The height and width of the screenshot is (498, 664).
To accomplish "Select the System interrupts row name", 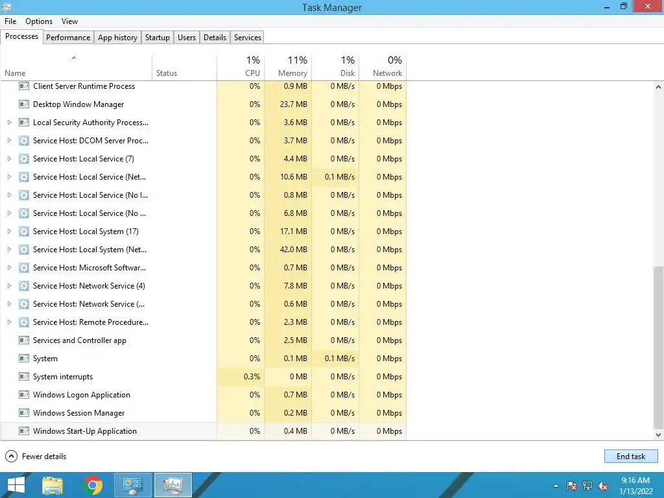I will [63, 377].
